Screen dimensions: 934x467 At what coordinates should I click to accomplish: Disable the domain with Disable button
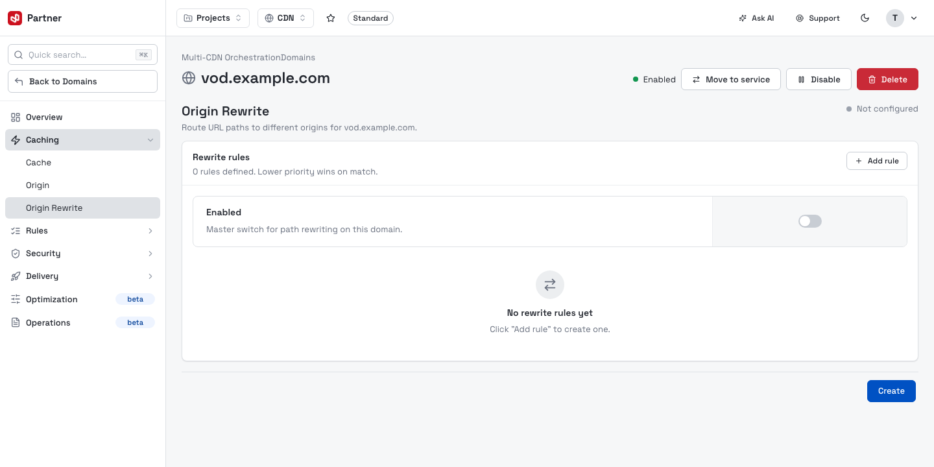coord(819,79)
